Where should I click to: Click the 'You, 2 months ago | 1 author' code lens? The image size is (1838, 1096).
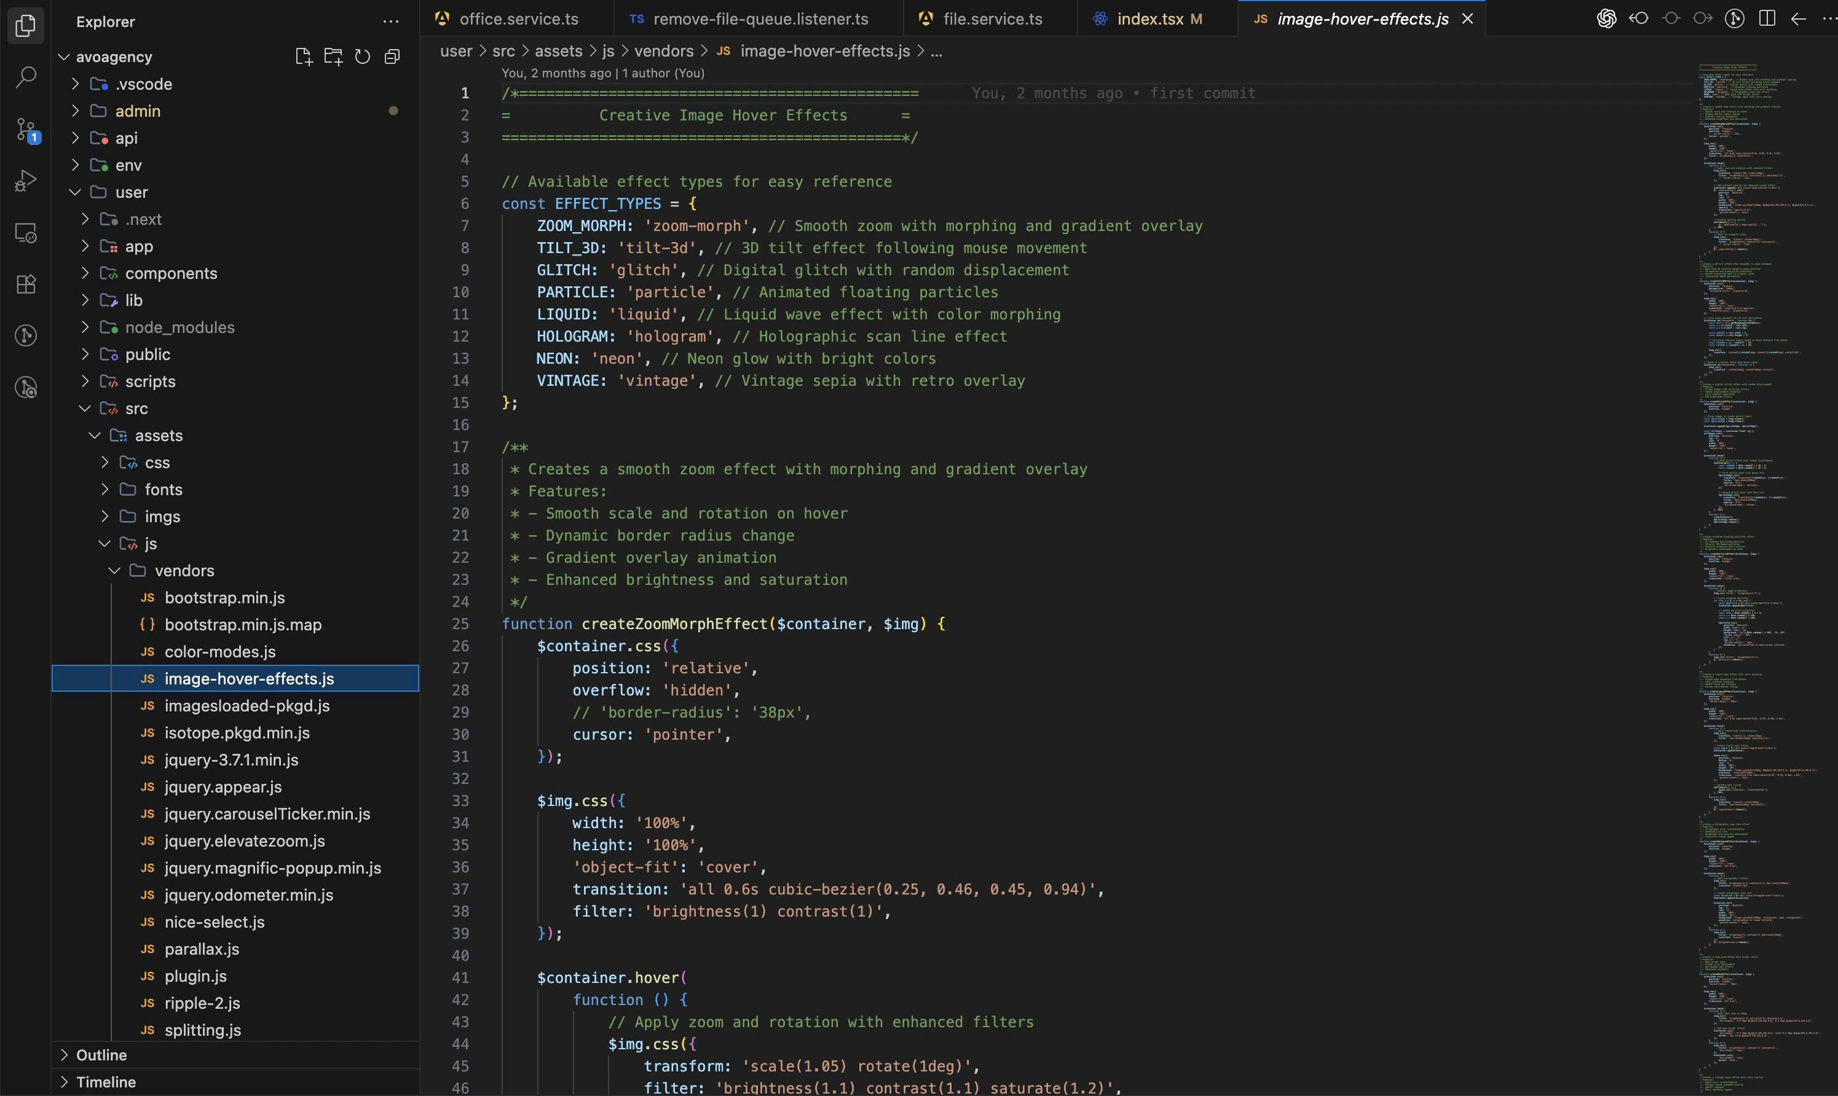tap(603, 73)
